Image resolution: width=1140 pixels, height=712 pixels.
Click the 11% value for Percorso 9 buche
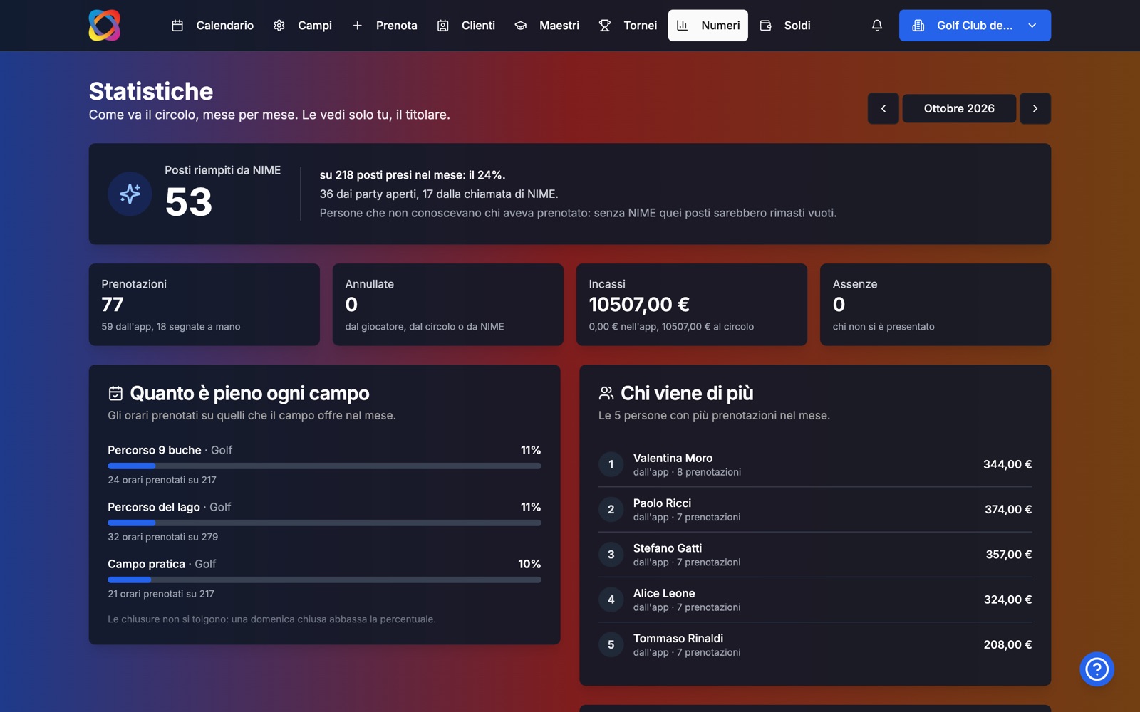click(x=531, y=450)
